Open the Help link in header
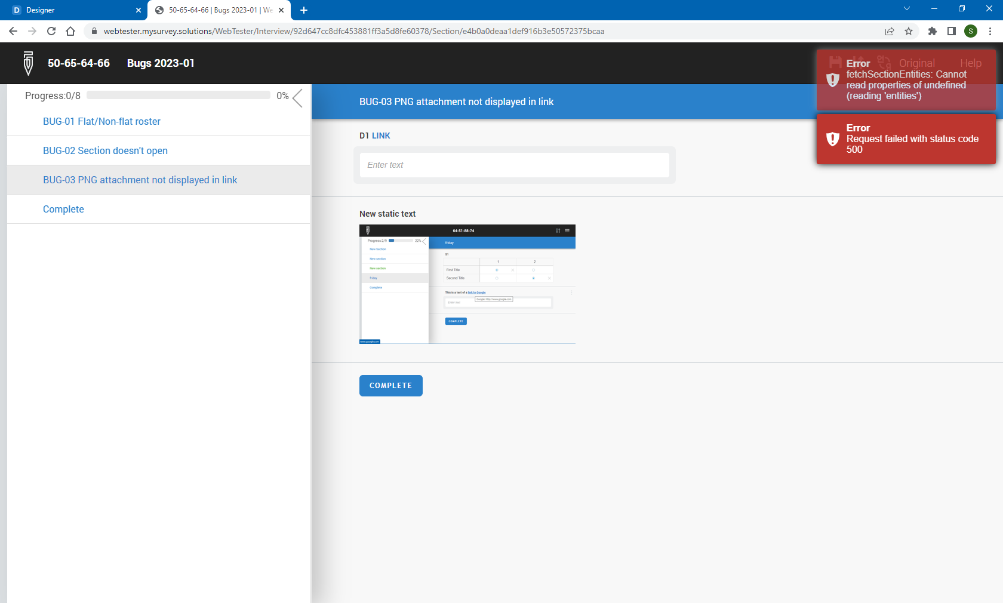Image resolution: width=1003 pixels, height=603 pixels. point(971,62)
